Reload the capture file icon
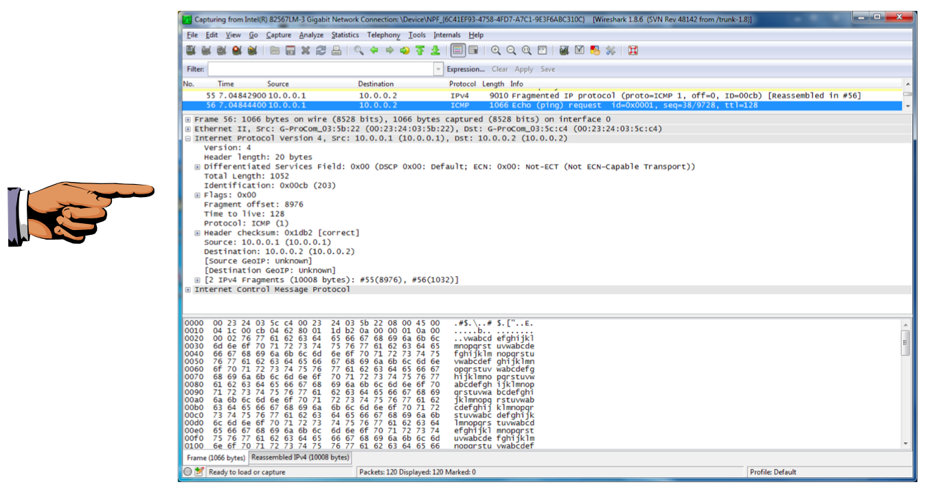The image size is (925, 491). (321, 50)
